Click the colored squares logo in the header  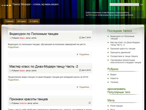tap(6, 5)
